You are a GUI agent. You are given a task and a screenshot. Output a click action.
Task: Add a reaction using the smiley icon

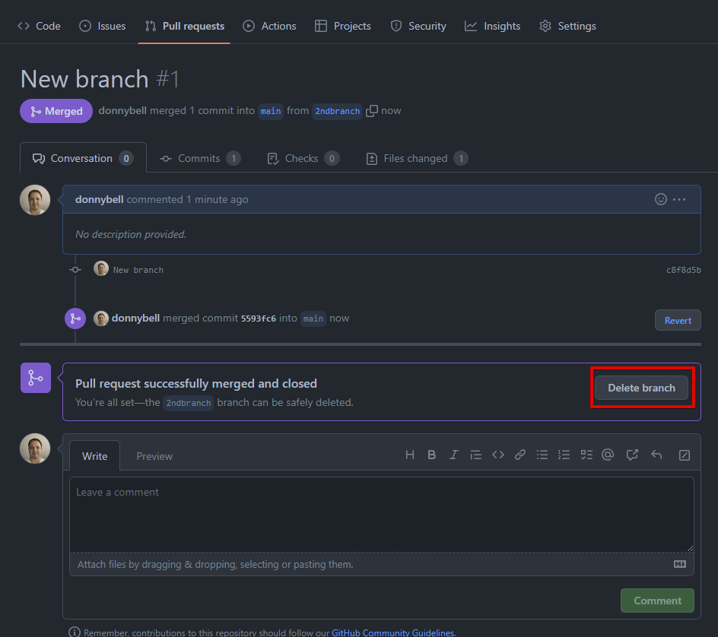660,199
